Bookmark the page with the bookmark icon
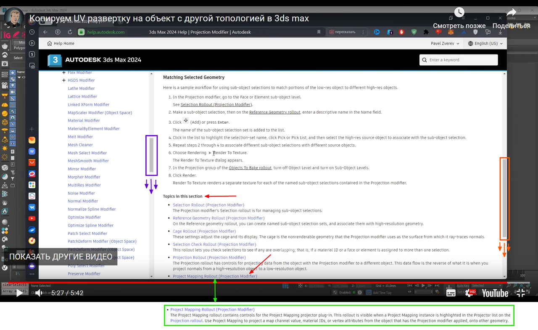The height and width of the screenshot is (330, 538). point(319,32)
